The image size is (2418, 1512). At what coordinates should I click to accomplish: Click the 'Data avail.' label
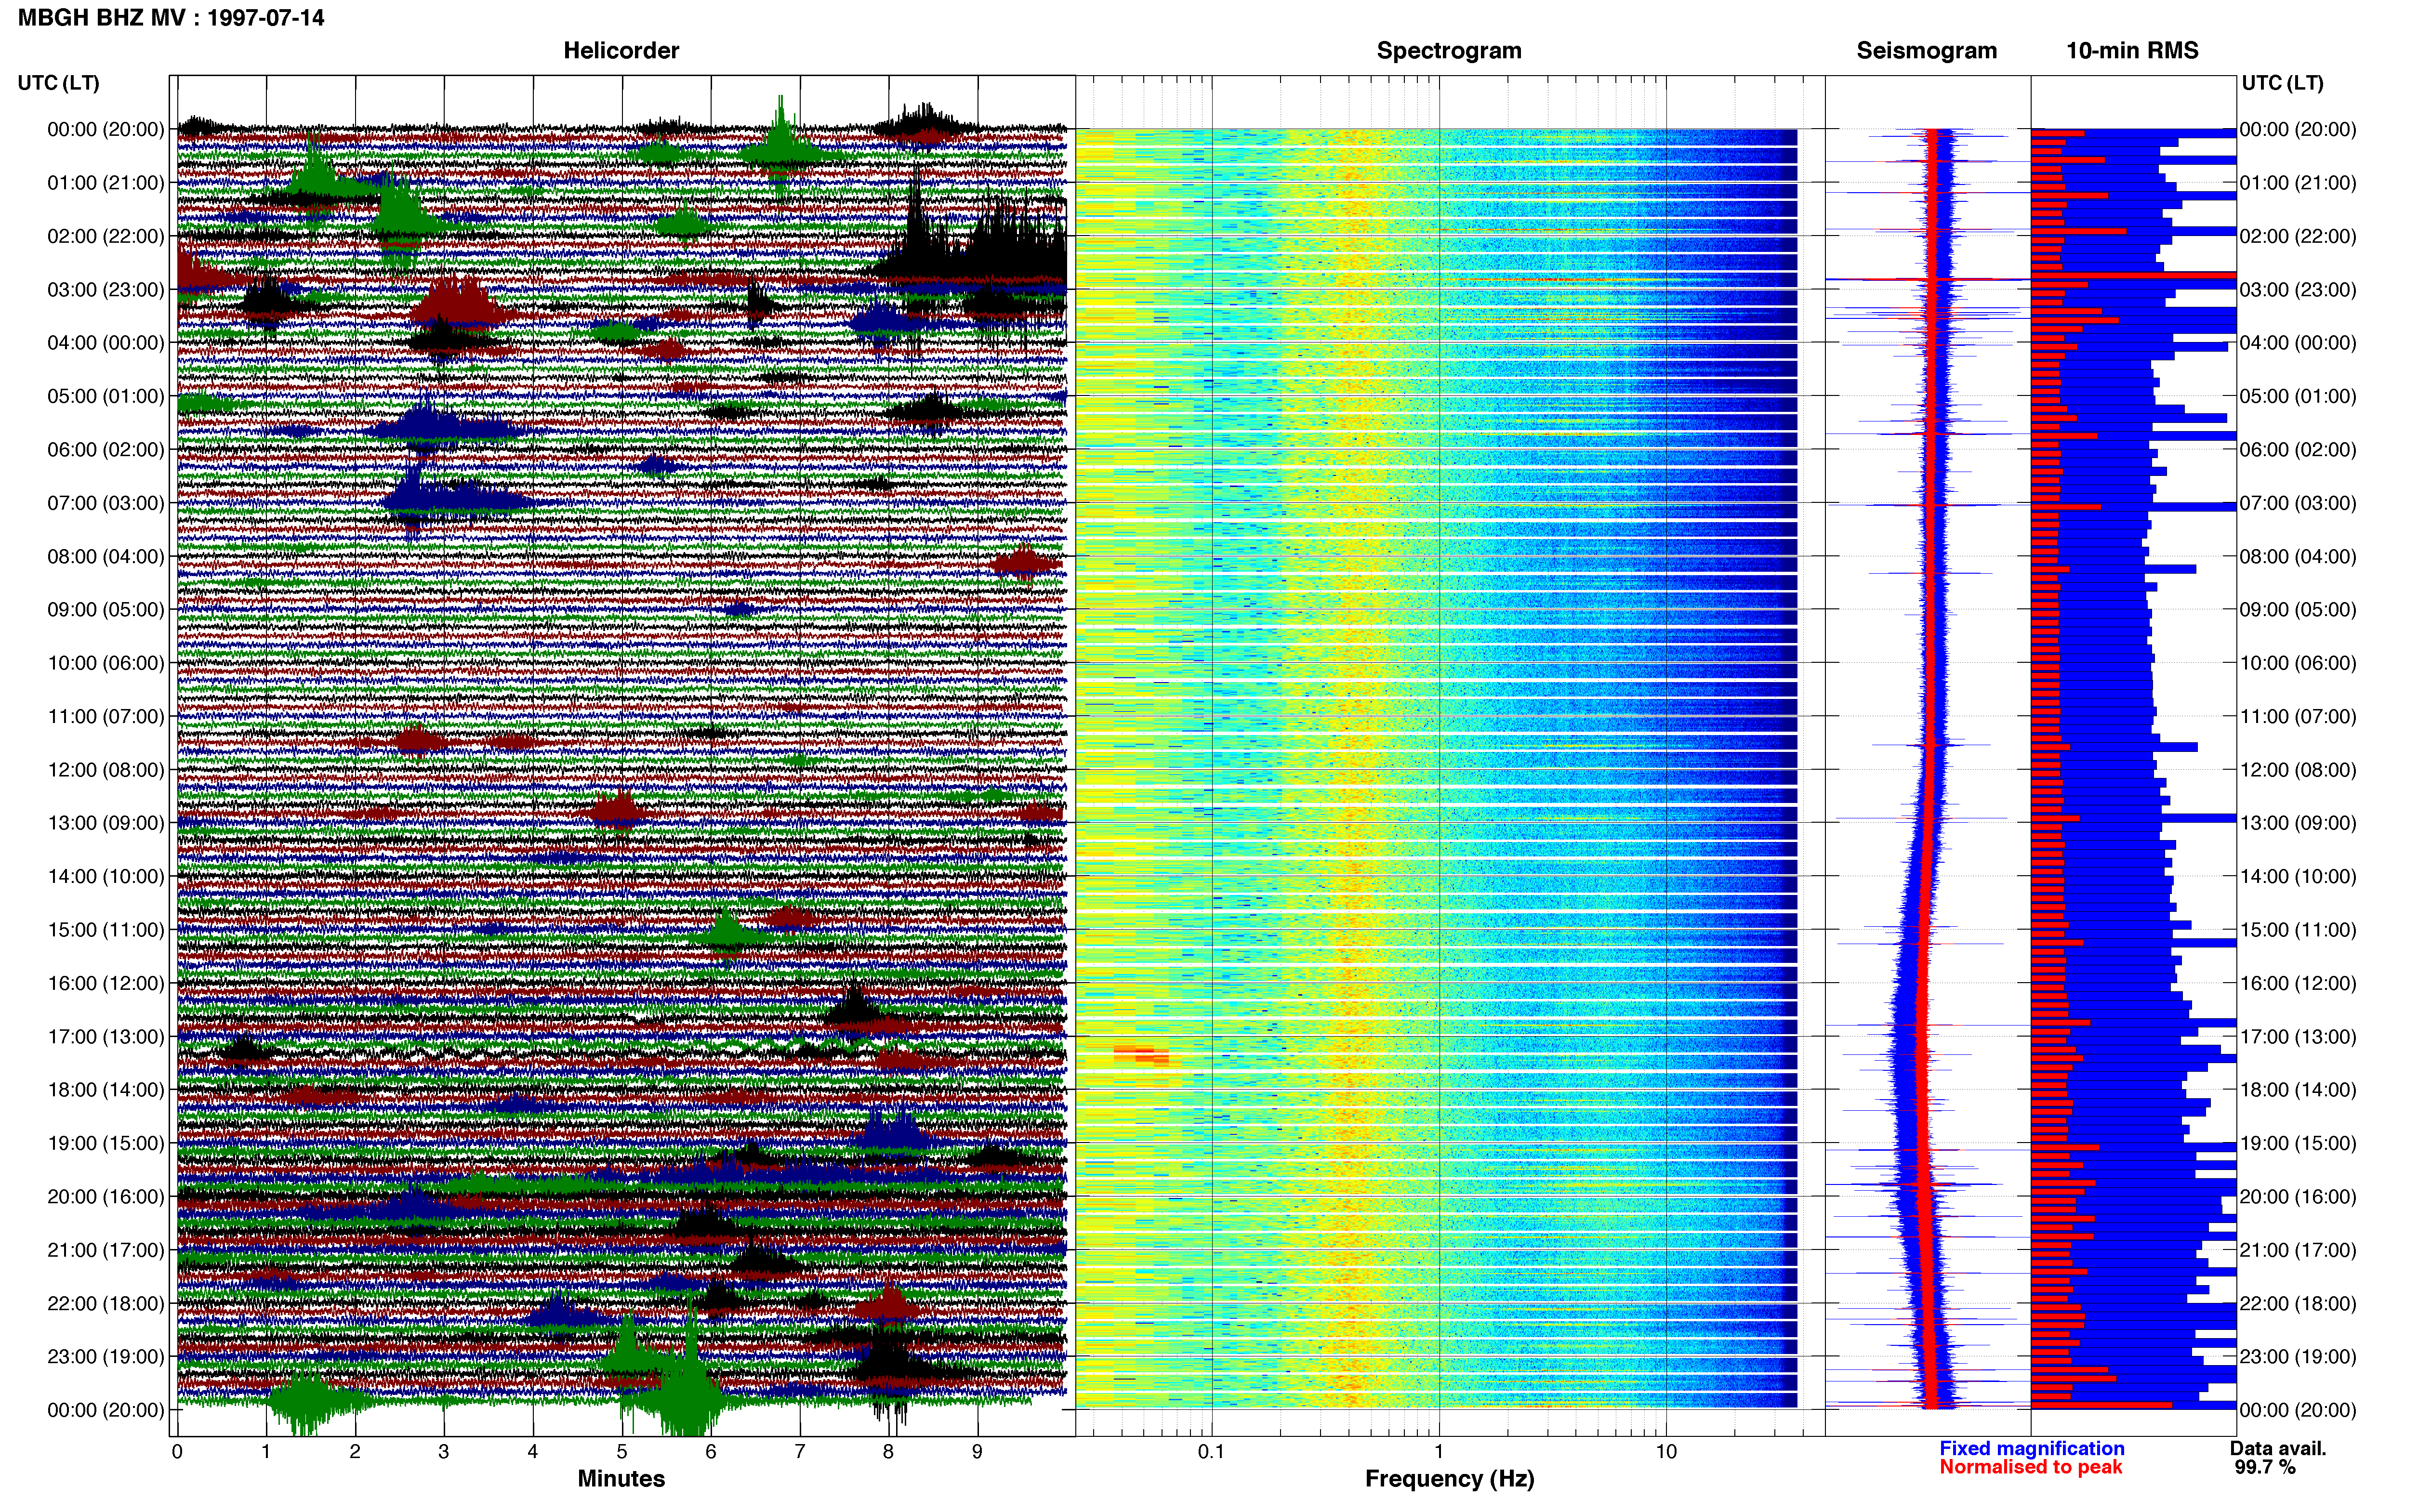tap(2278, 1449)
